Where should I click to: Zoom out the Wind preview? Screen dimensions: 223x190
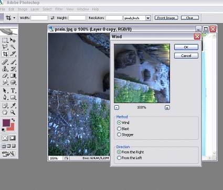pos(116,107)
